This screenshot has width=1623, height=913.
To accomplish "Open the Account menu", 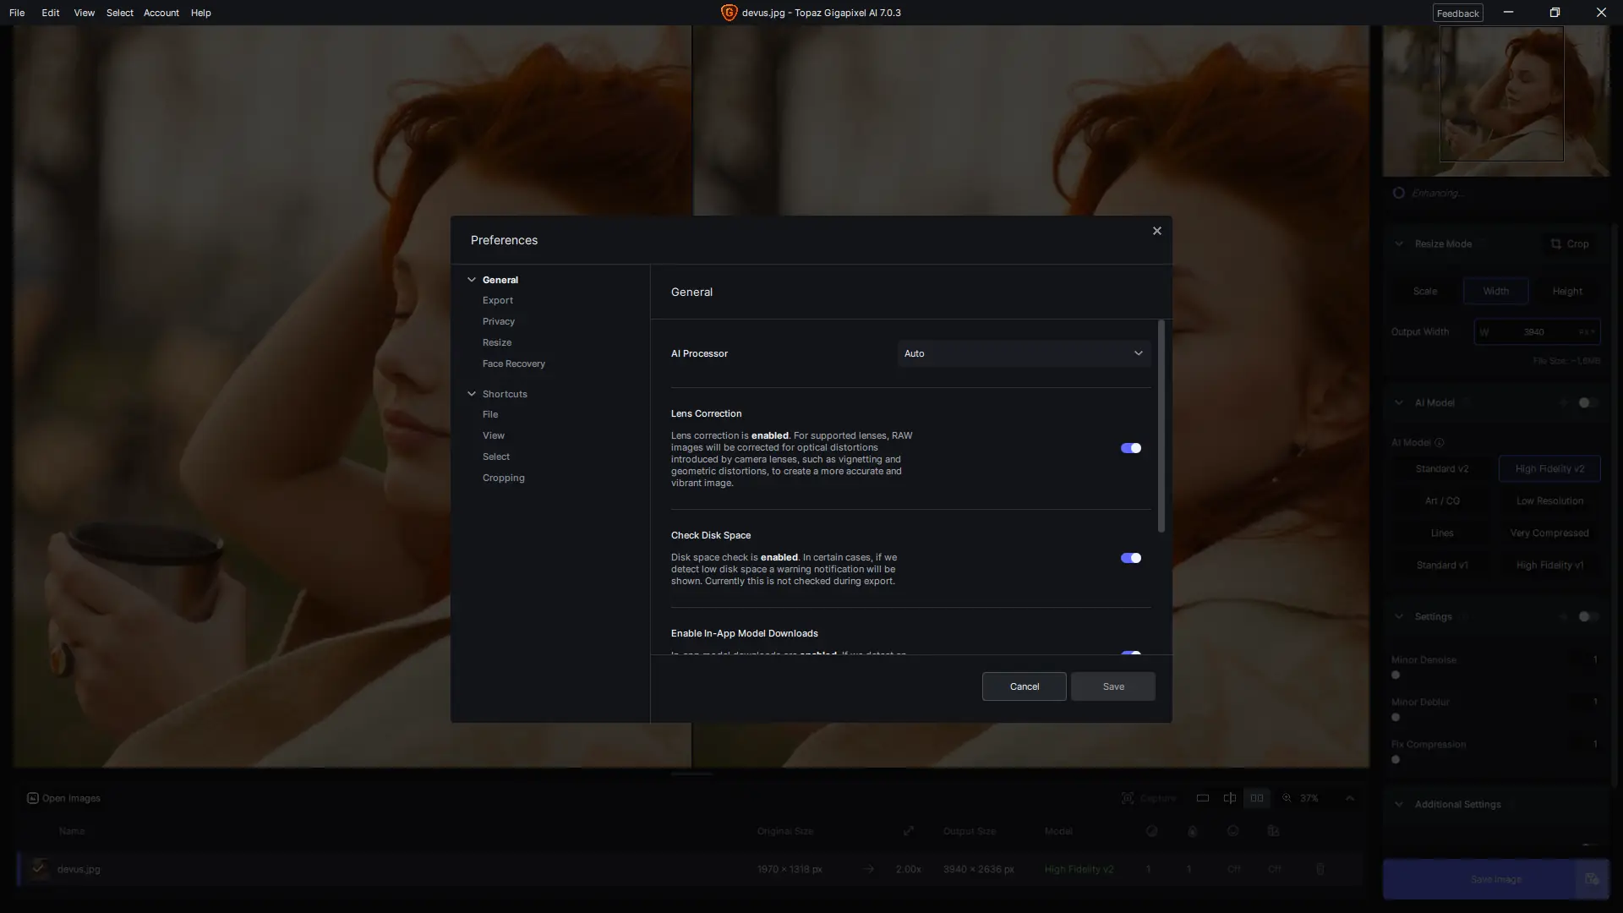I will click(161, 13).
